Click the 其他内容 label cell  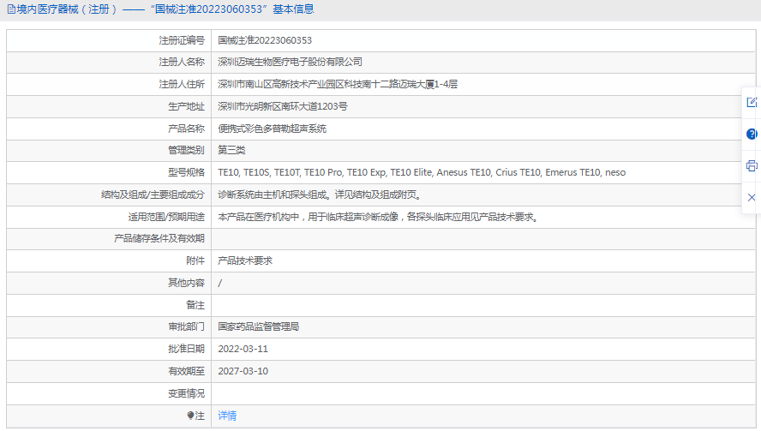point(109,283)
